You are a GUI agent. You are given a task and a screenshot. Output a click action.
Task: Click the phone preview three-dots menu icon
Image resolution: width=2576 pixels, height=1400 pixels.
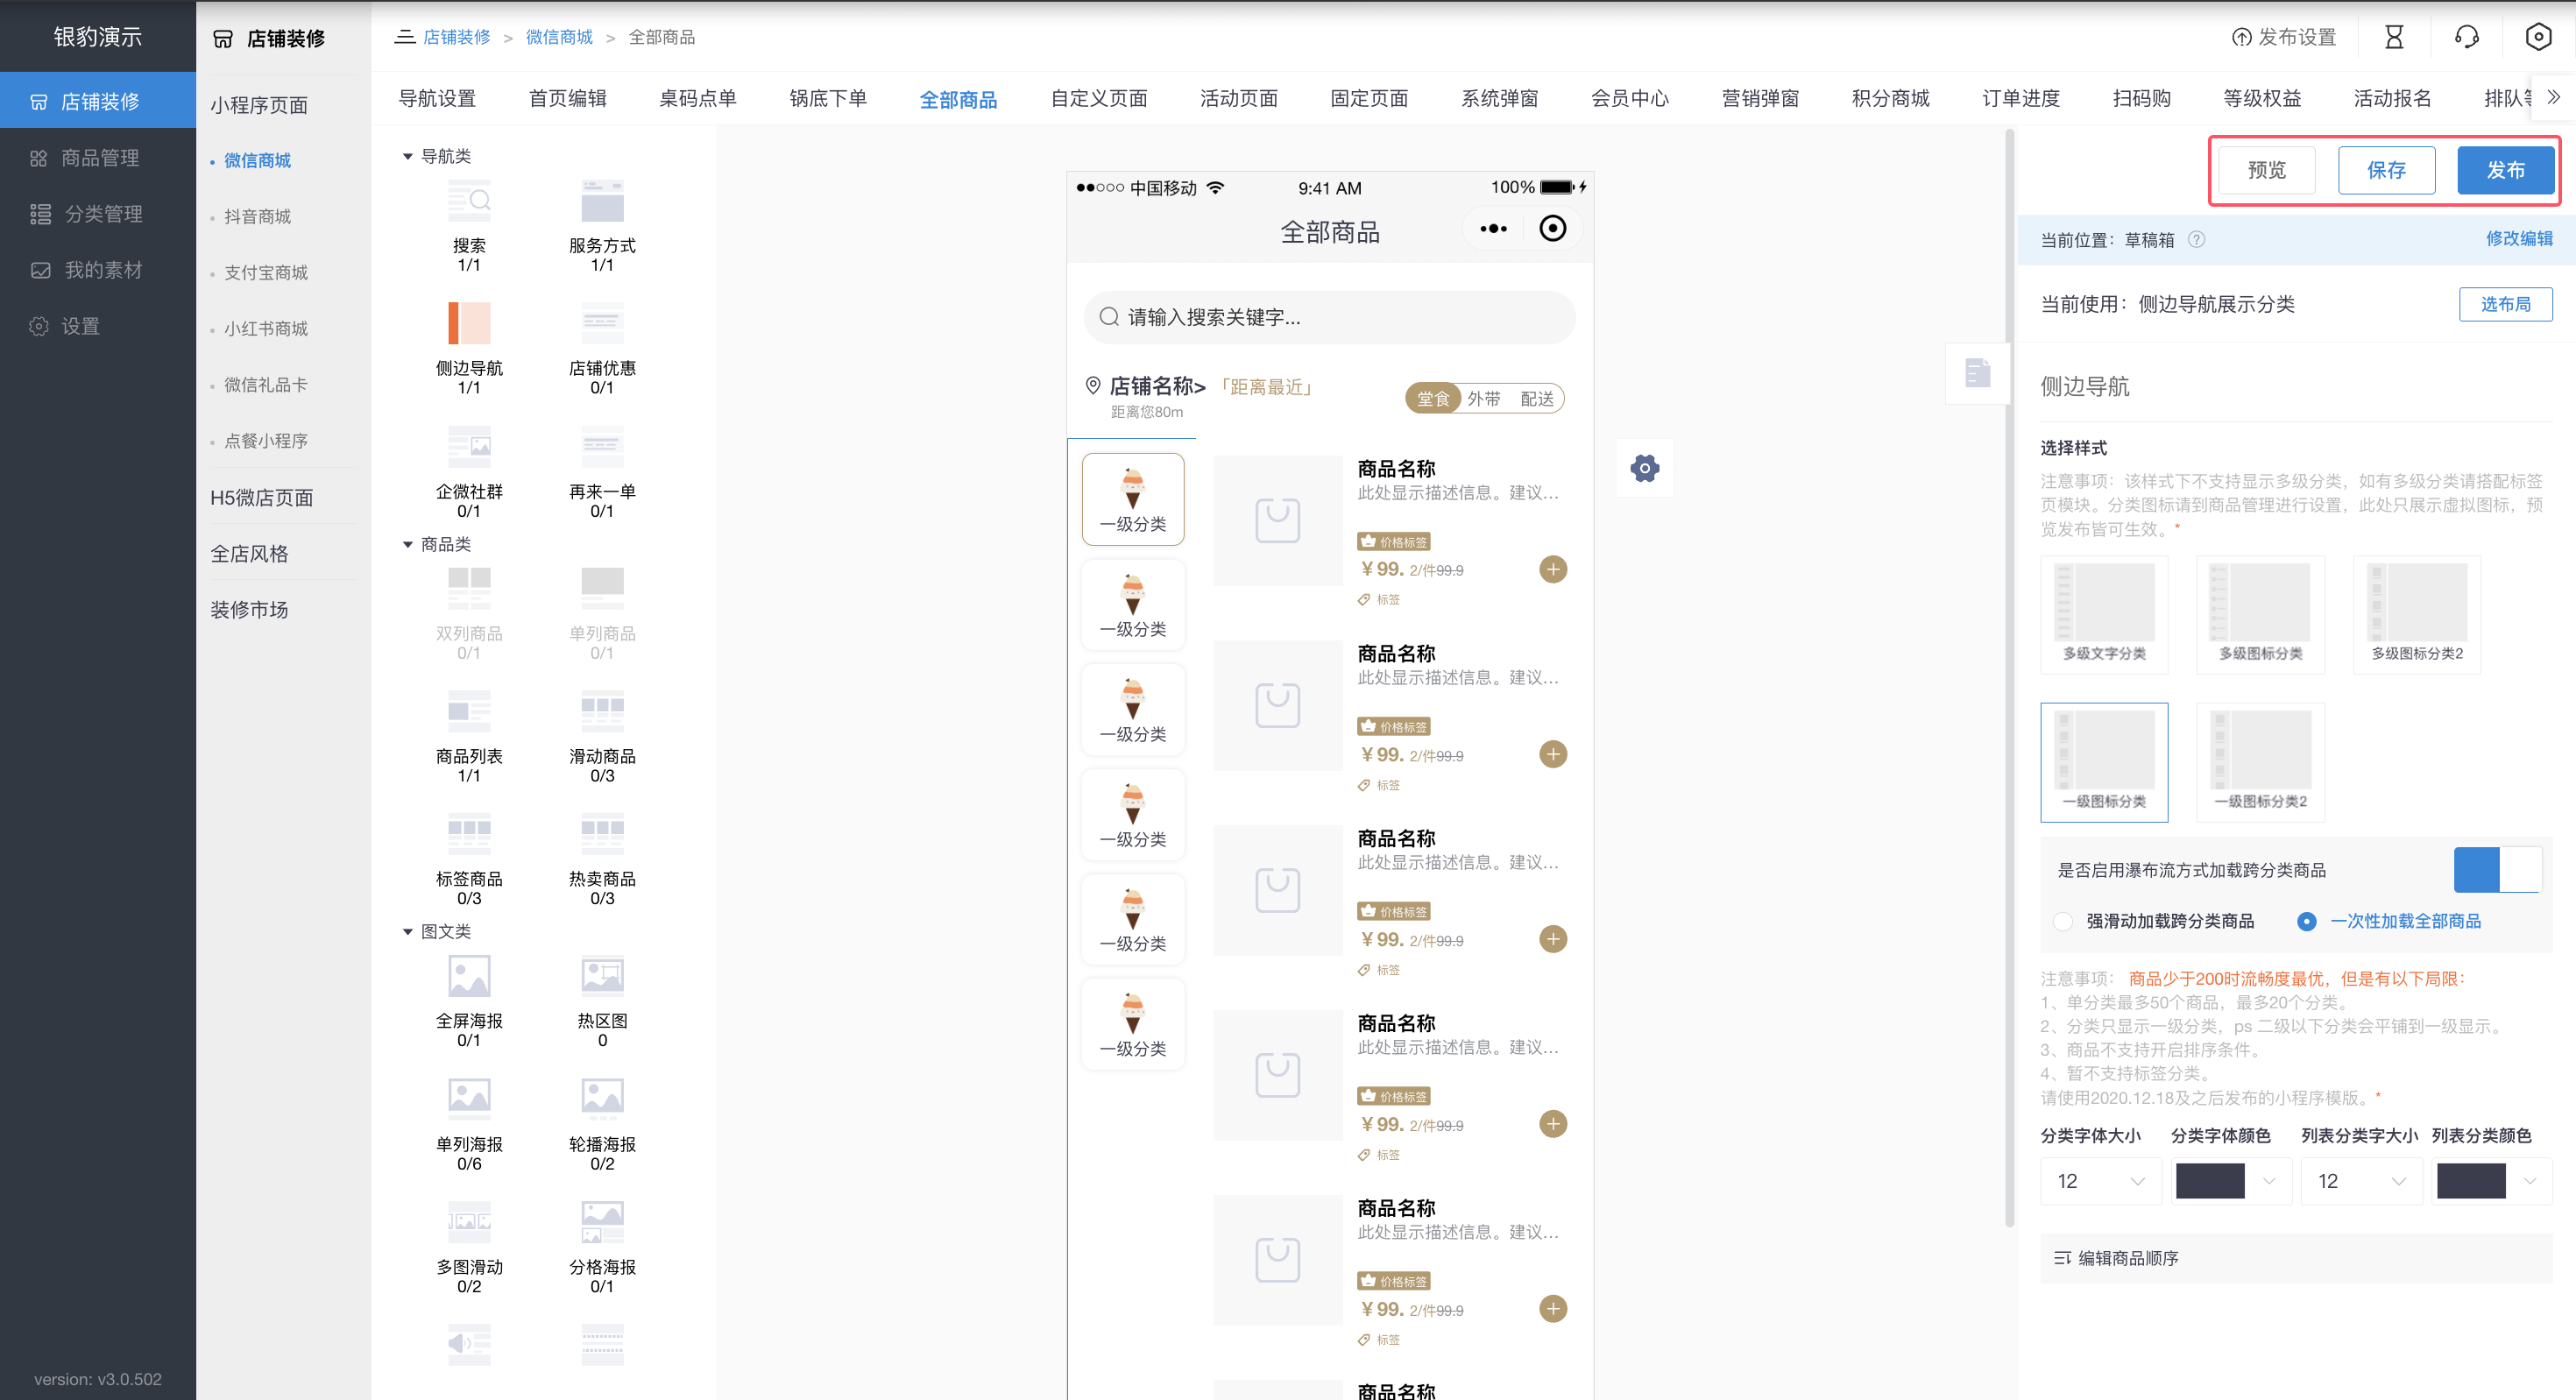(1493, 229)
